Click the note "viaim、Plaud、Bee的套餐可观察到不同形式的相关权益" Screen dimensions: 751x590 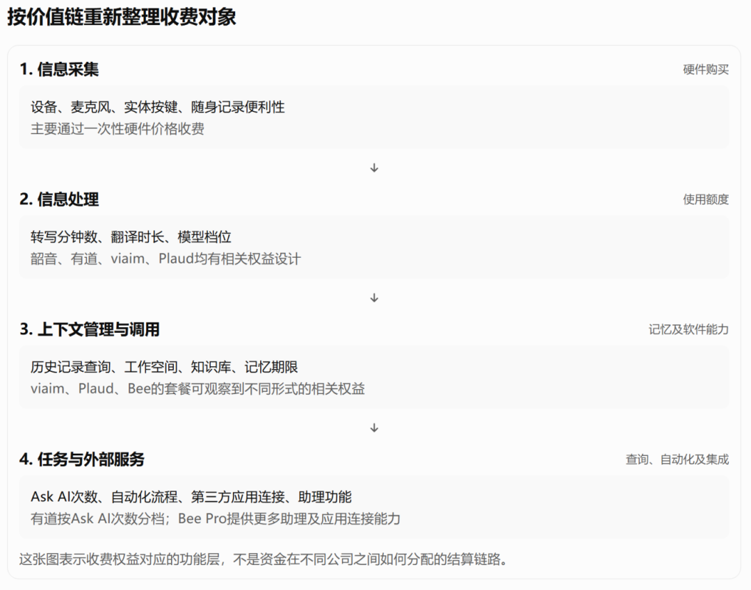197,388
